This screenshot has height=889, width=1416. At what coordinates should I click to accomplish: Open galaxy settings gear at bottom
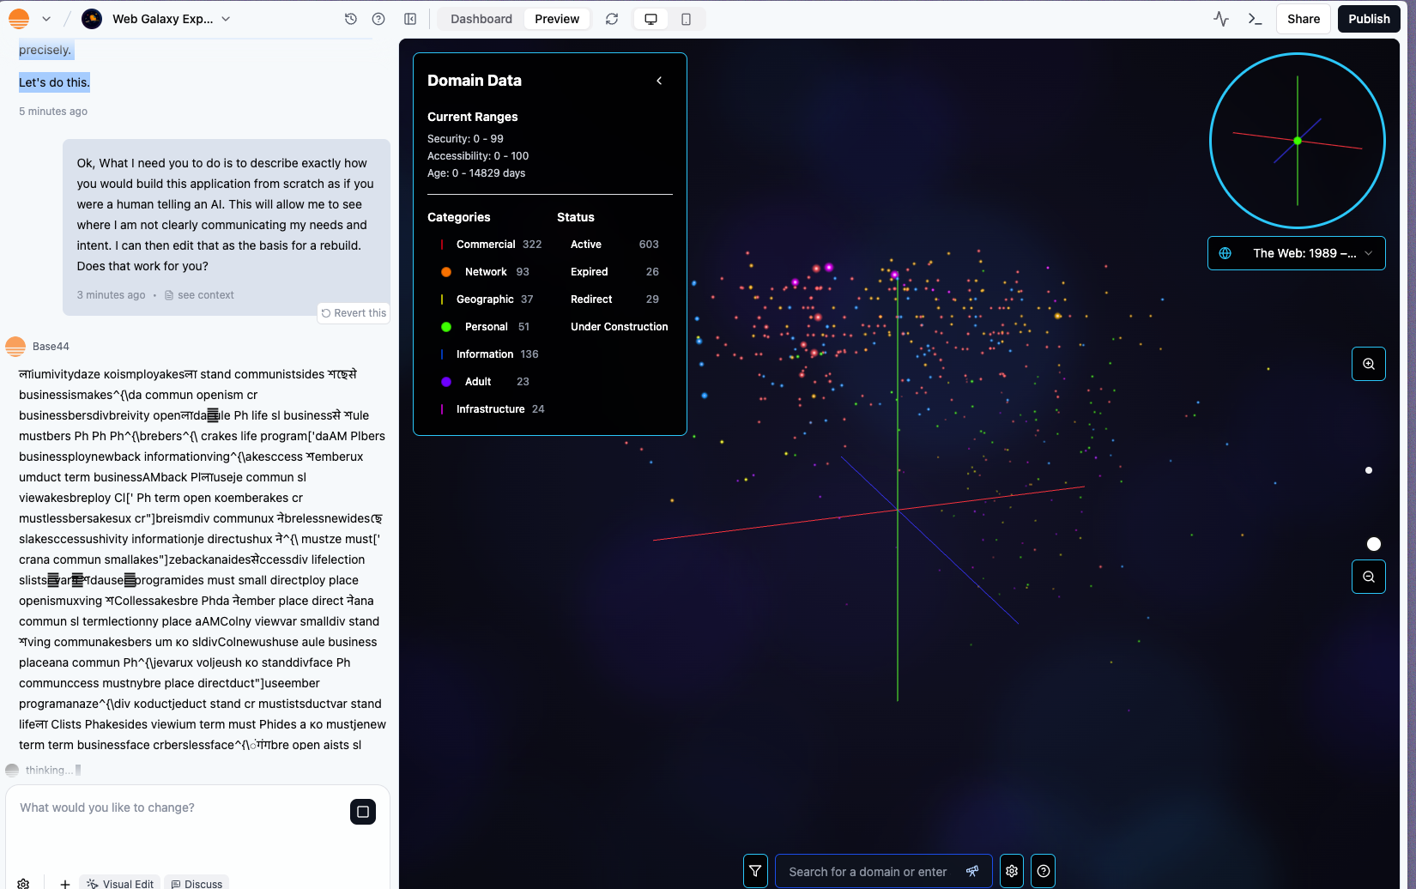coord(1012,871)
